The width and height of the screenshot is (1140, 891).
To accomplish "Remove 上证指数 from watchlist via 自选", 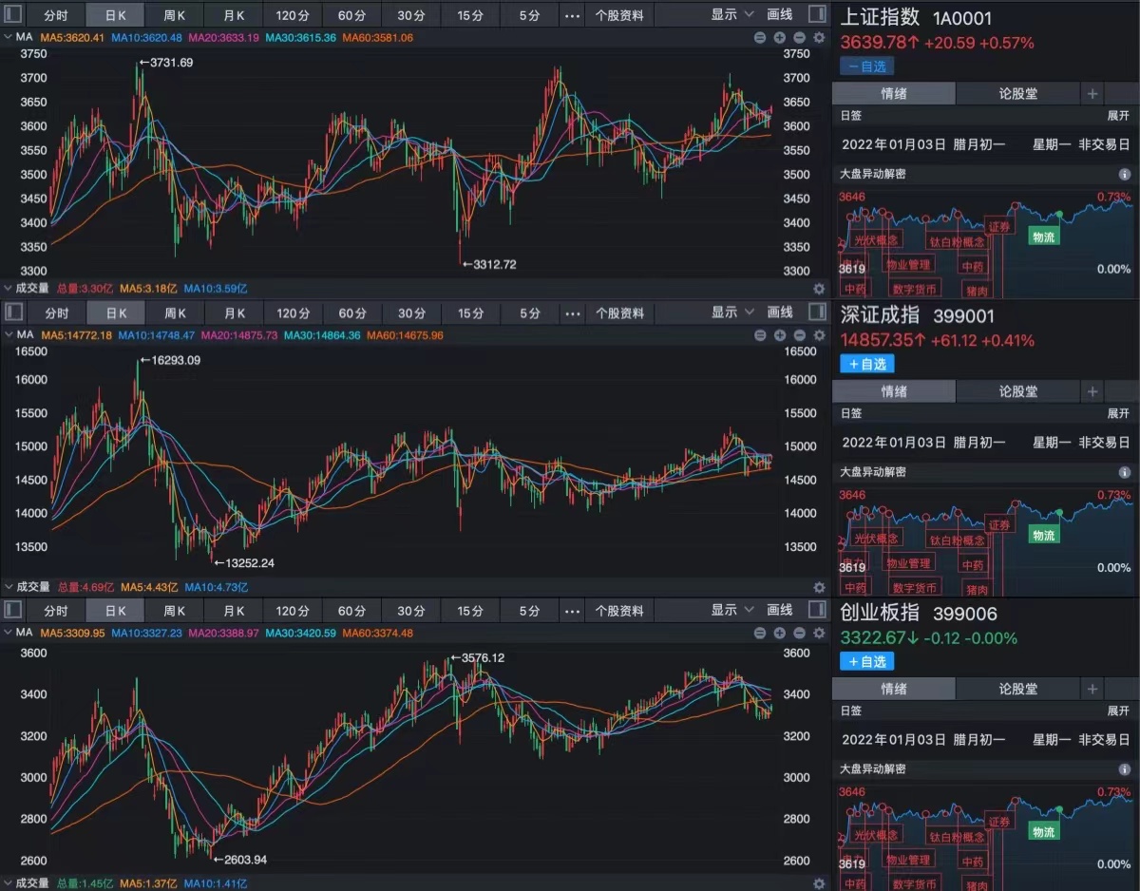I will (866, 66).
